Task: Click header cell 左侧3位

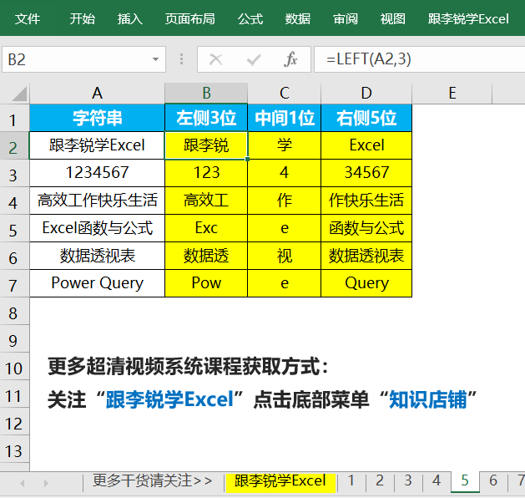Action: [206, 118]
